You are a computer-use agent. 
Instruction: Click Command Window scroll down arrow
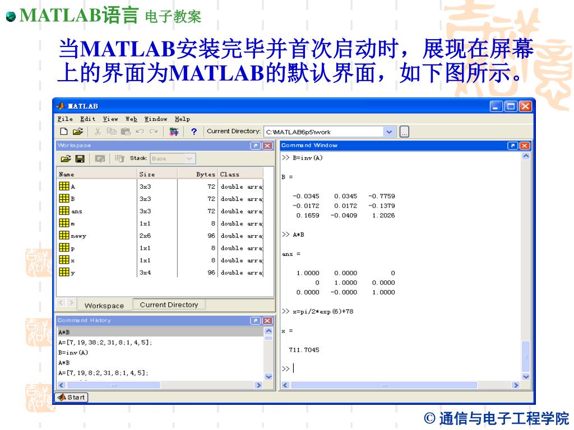tap(526, 377)
